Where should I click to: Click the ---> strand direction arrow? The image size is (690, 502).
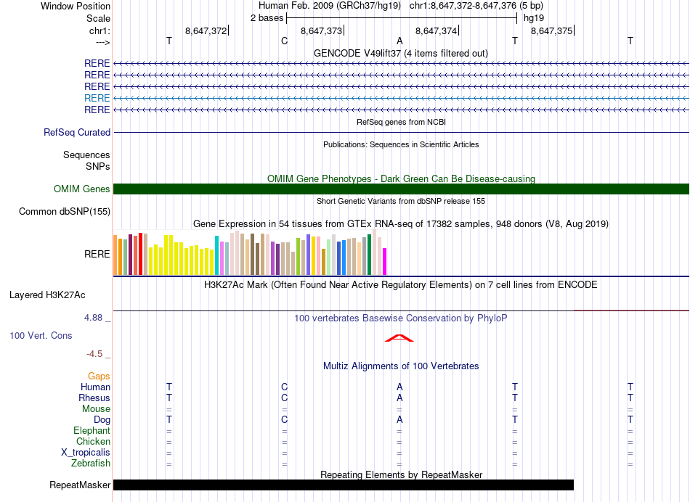(102, 42)
